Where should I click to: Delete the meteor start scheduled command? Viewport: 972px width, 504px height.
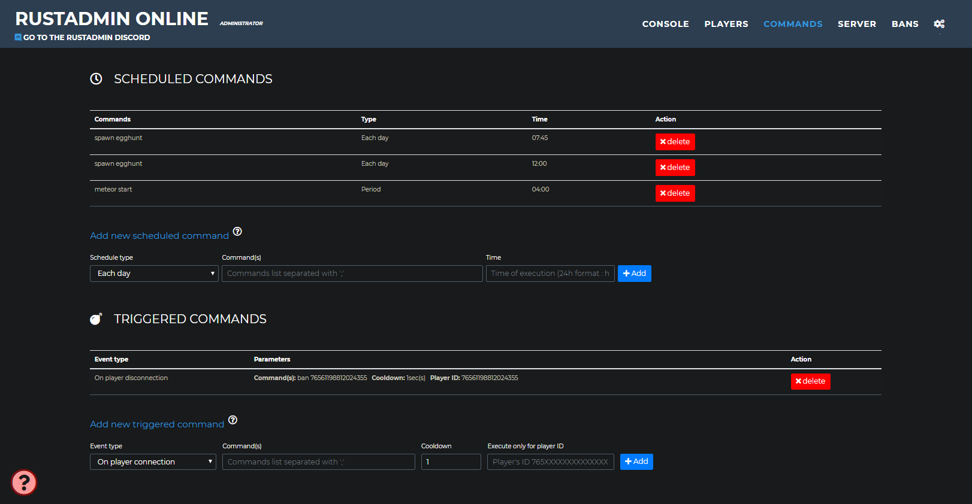point(675,193)
